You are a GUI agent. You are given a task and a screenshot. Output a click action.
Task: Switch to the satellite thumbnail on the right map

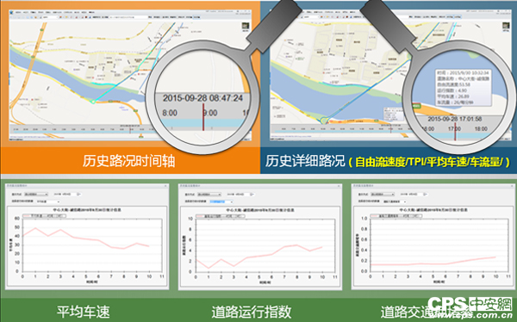(x=506, y=26)
